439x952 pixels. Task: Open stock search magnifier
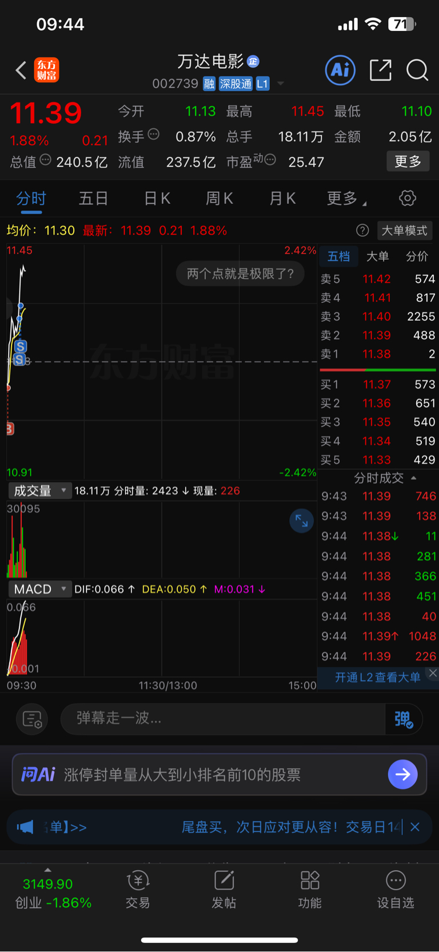click(417, 70)
